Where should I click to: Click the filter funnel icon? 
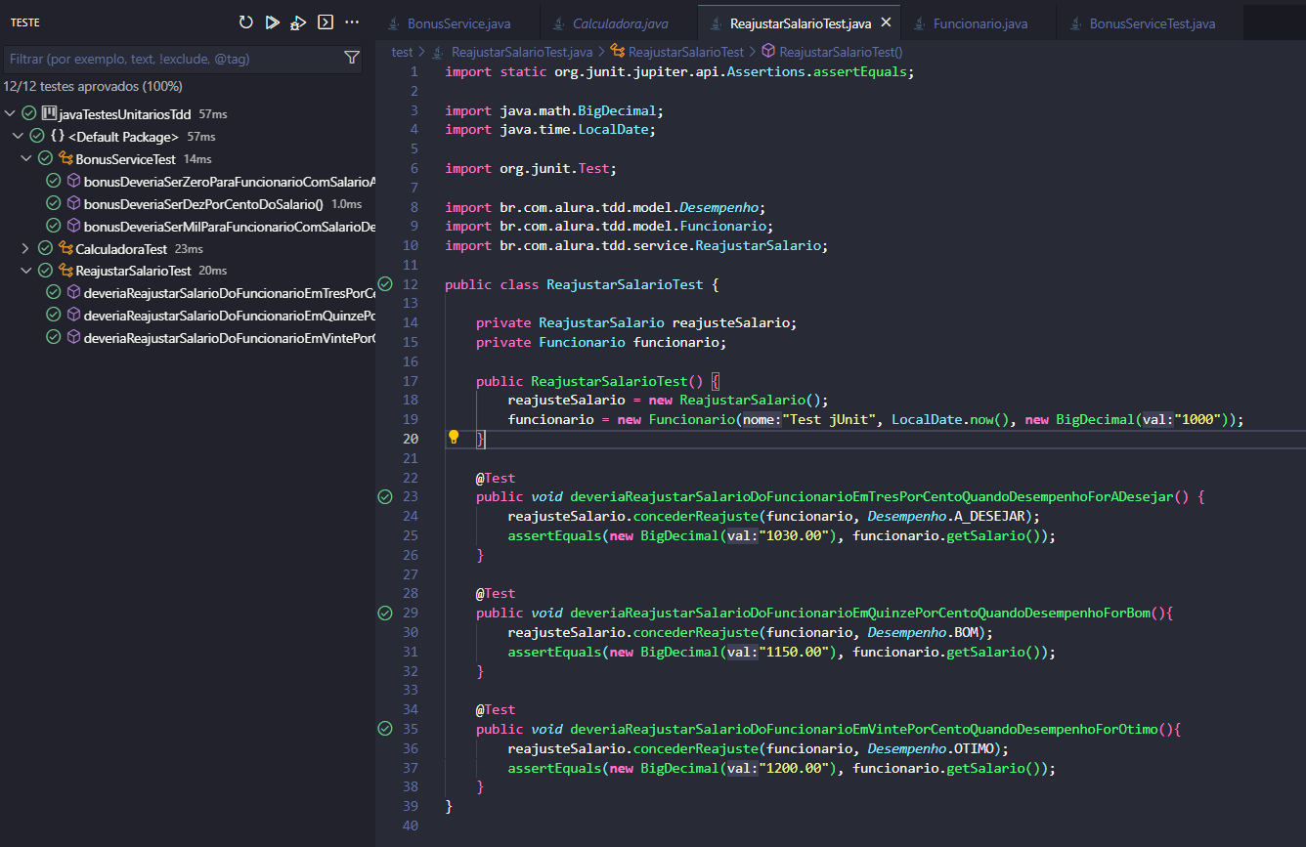coord(352,59)
